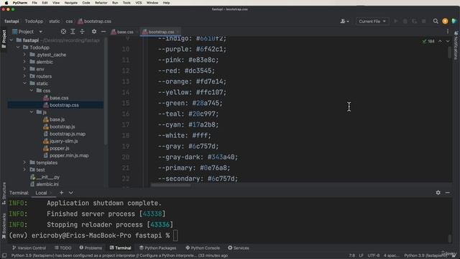Hide the Terminal panel with minus icon

click(447, 193)
